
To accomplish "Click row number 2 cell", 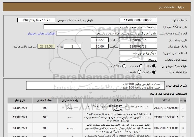I will (x=183, y=117).
